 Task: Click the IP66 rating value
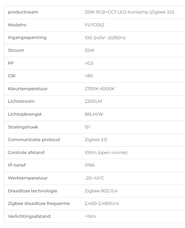point(90,165)
